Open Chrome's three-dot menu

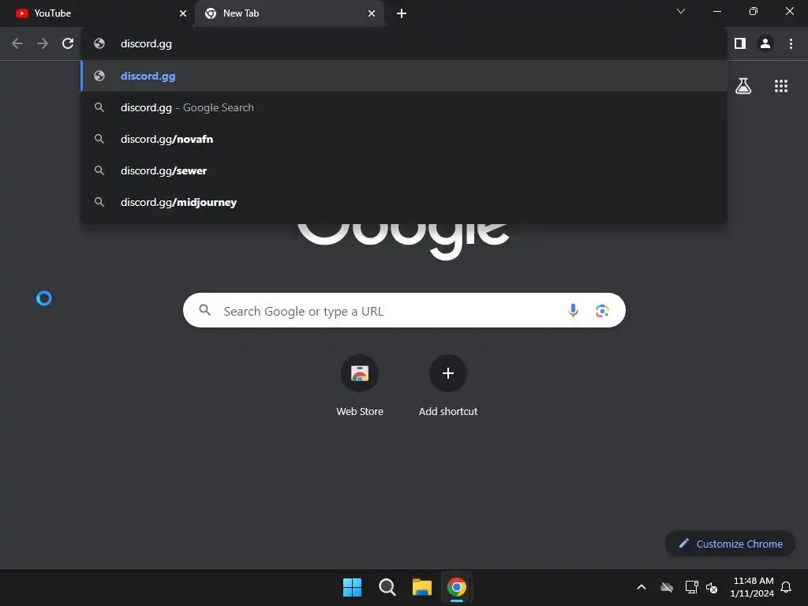tap(791, 43)
